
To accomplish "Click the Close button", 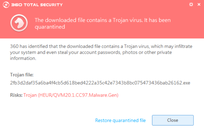I will [173, 120].
